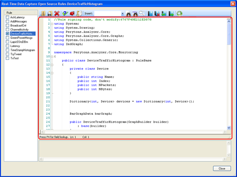The image size is (237, 177).
Task: Enable the TryTweet checkbox
Action: pos(7,54)
